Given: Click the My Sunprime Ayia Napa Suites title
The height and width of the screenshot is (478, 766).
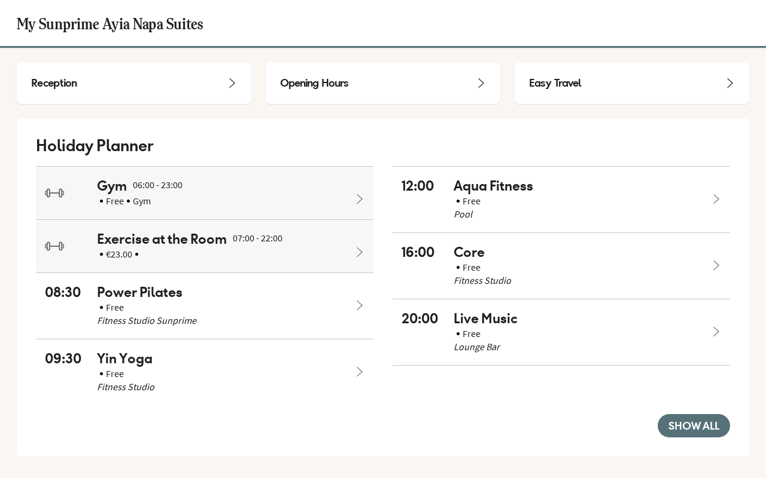Looking at the screenshot, I should pos(110,24).
